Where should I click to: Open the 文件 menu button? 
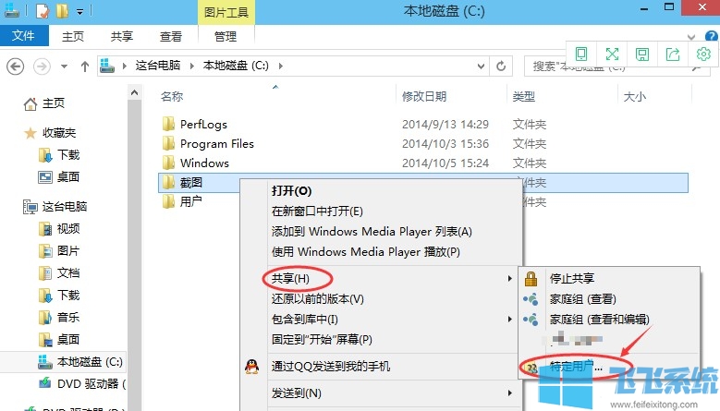tap(24, 37)
